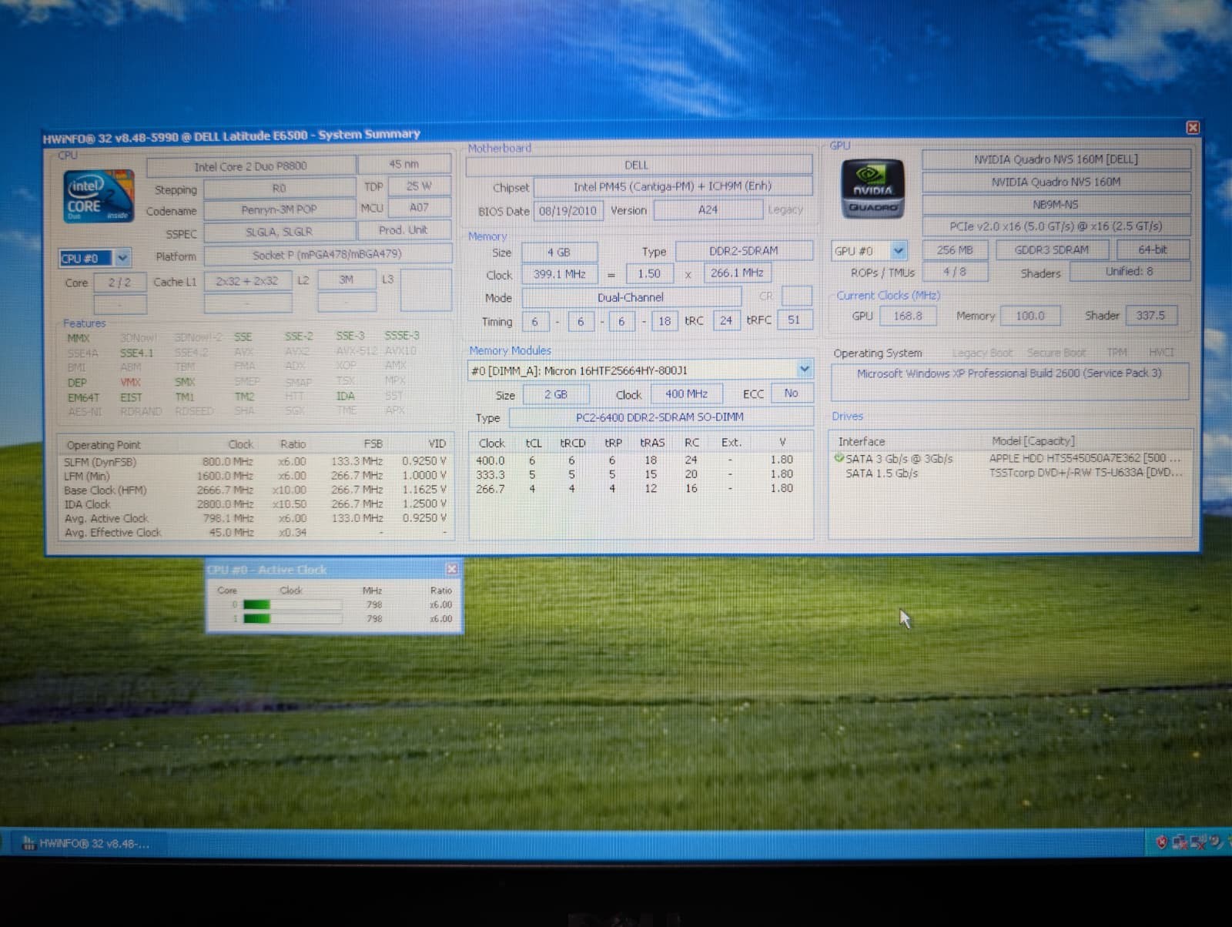
Task: Click the NVIDIA Quadro logo
Action: click(x=872, y=189)
